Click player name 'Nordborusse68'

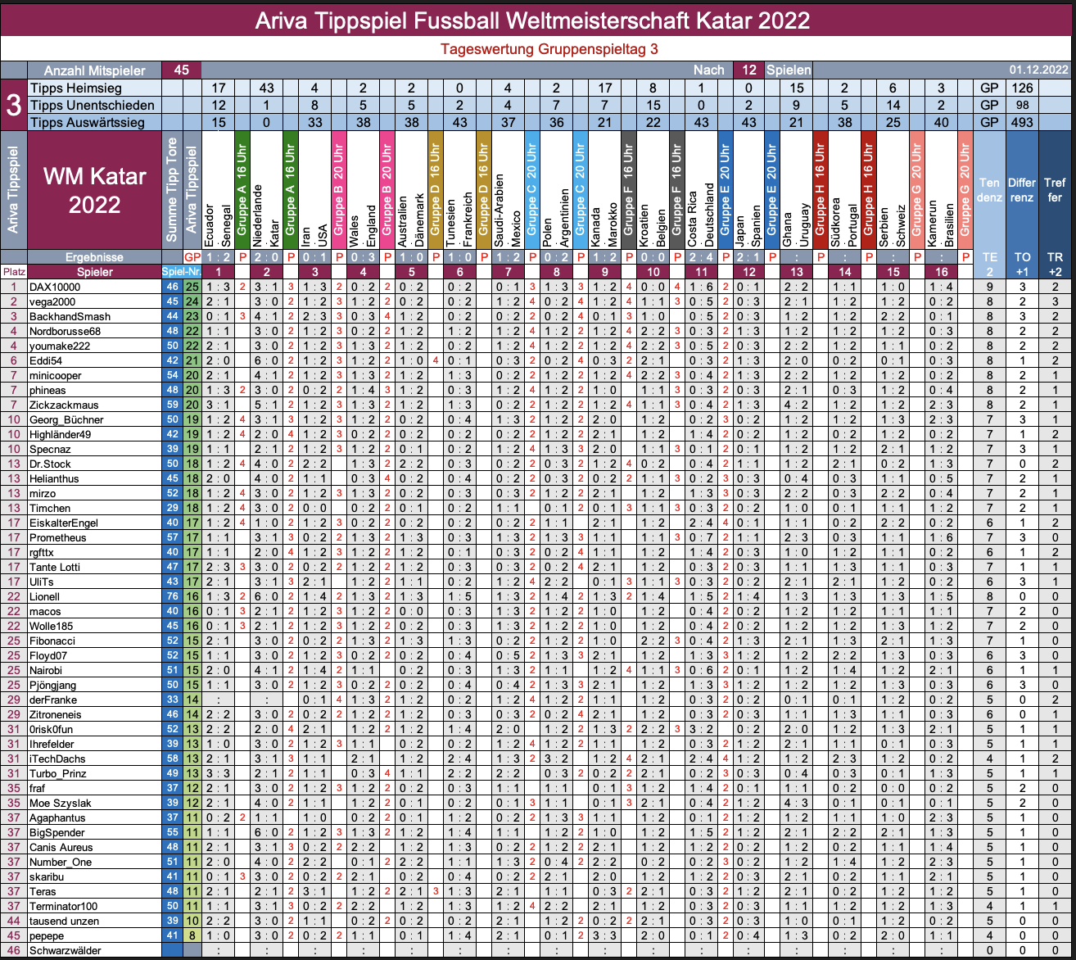point(66,331)
